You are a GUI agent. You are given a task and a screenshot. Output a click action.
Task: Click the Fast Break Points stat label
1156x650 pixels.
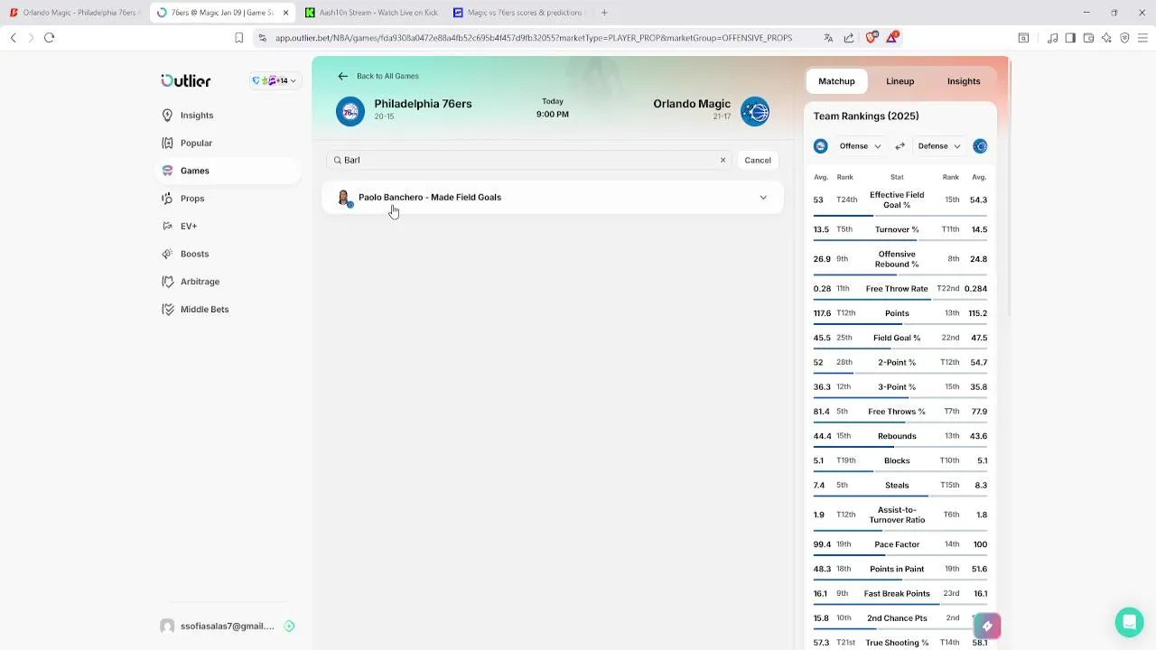pos(897,593)
